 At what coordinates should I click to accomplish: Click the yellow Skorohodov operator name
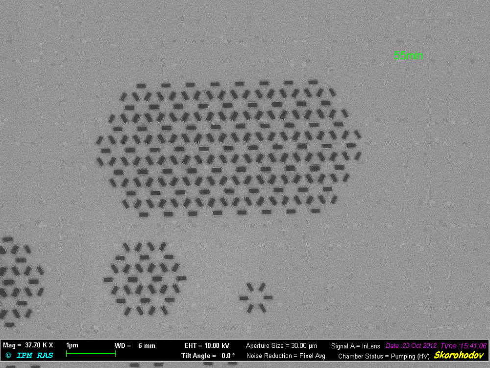pos(459,355)
